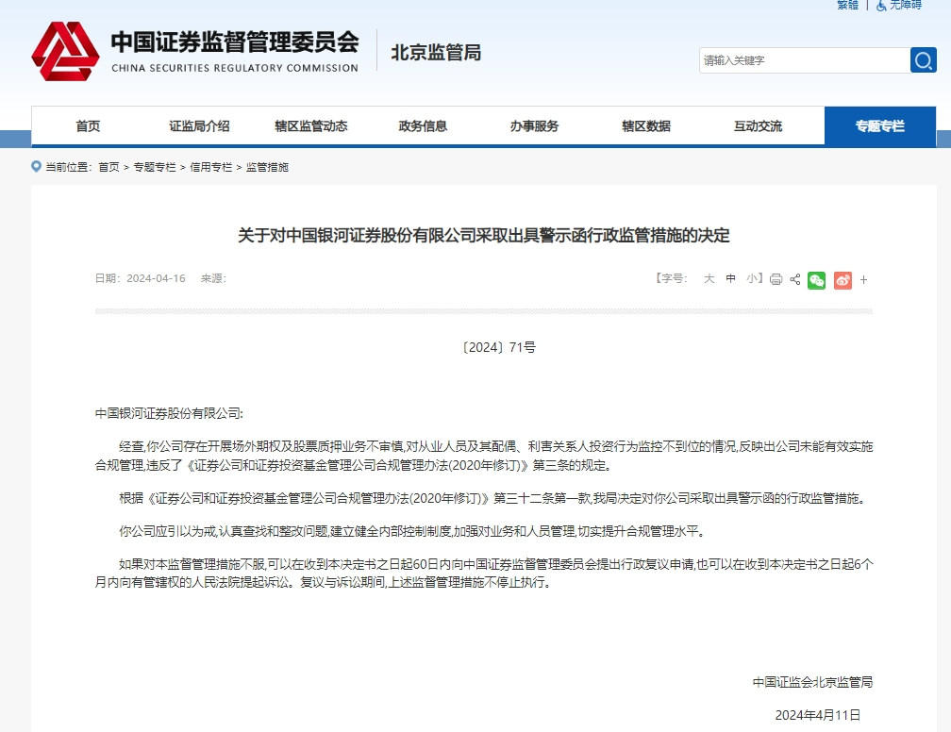Click the print page icon

tap(776, 279)
